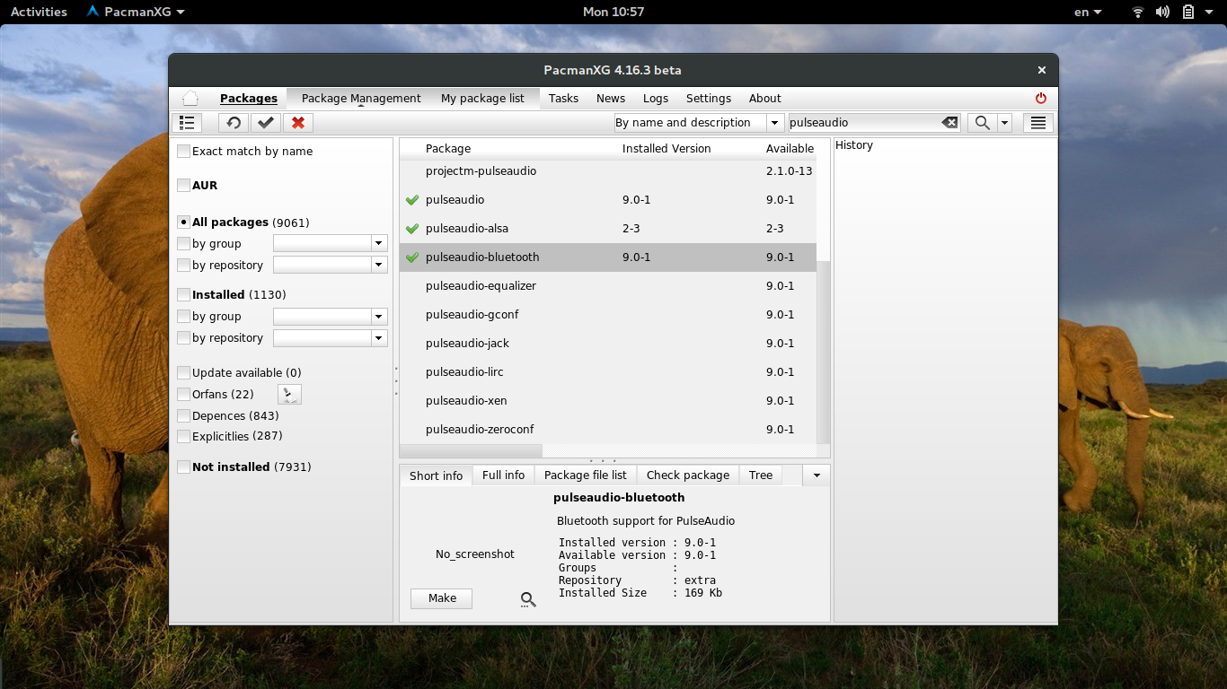Screen dimensions: 1227x689
Task: Open the Mon 10:57 clock menu
Action: point(613,12)
